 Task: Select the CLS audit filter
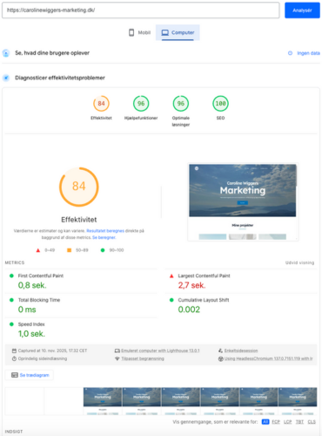tap(312, 422)
